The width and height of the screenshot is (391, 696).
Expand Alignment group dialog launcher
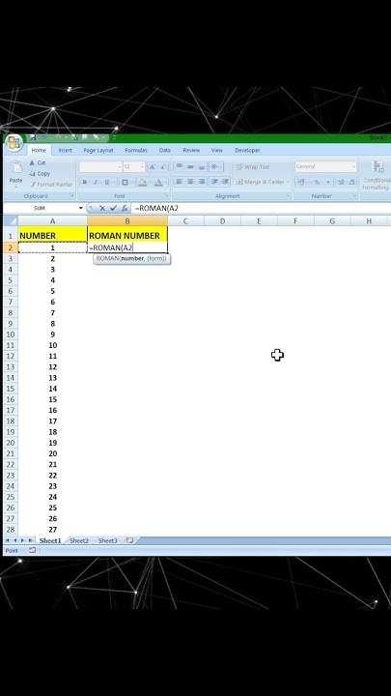[x=289, y=195]
